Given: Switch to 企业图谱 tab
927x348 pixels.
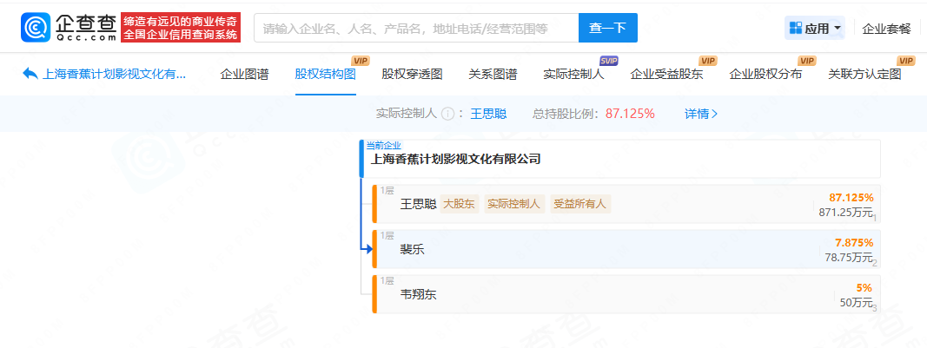Looking at the screenshot, I should point(244,74).
